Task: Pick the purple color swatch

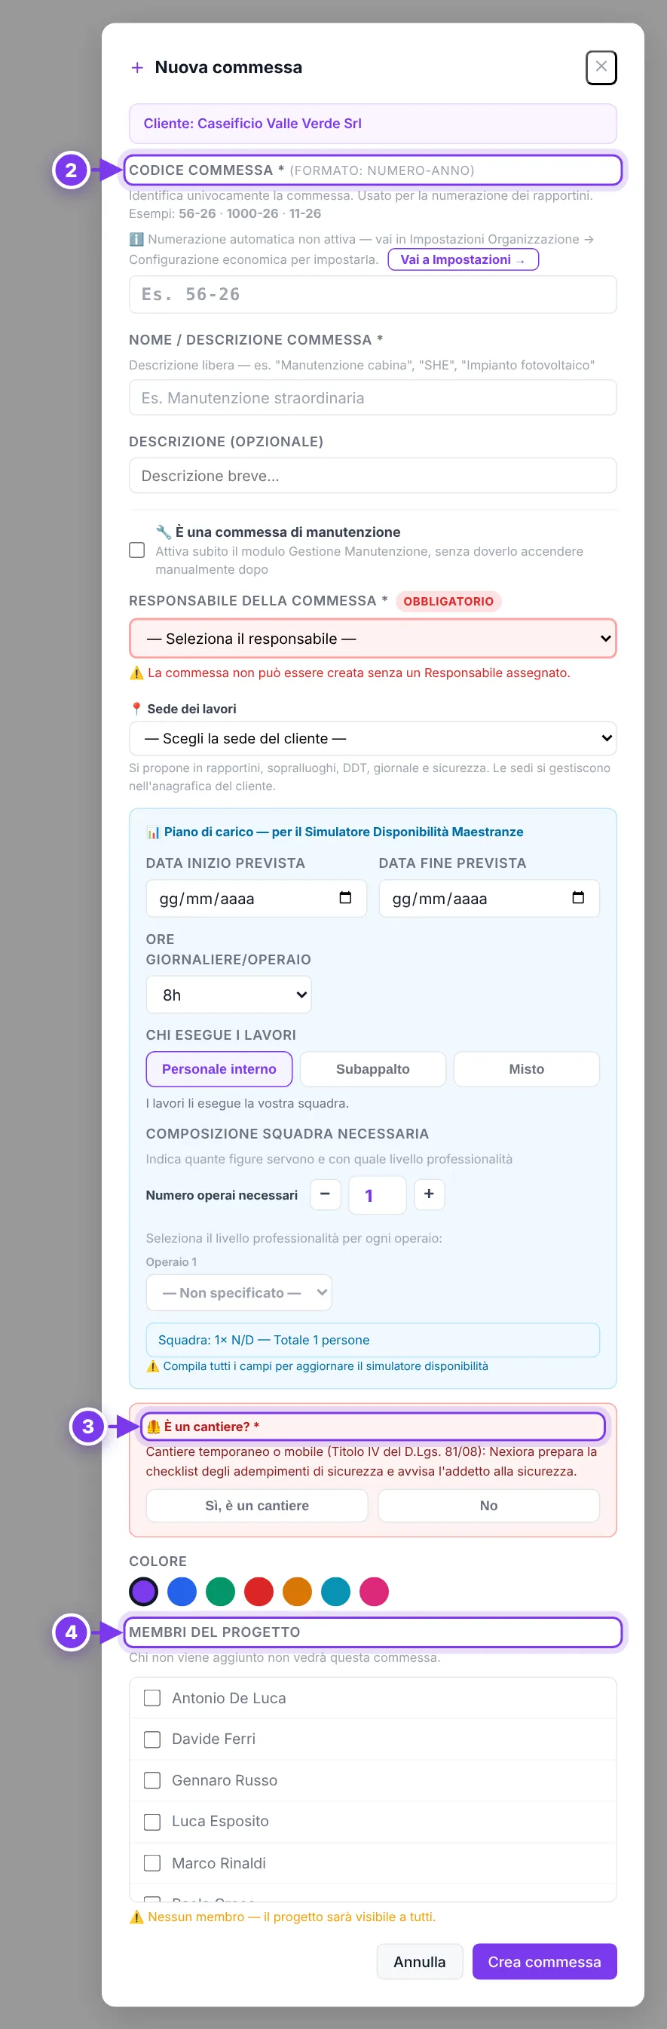Action: 143,1591
